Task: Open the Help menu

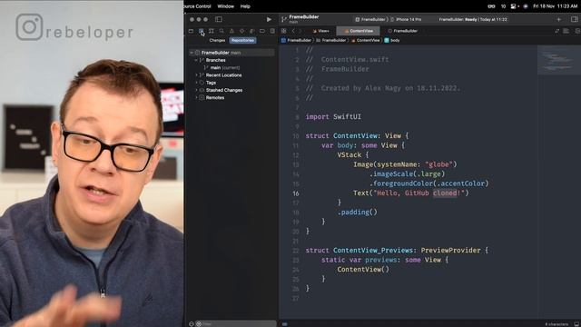Action: [x=245, y=6]
